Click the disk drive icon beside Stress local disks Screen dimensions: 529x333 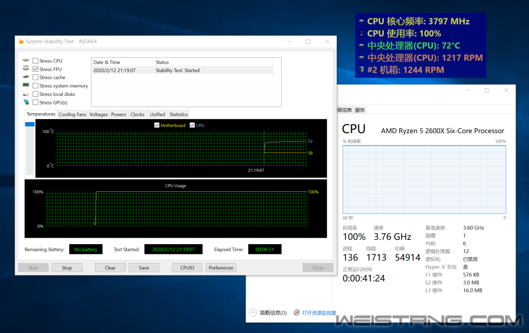[x=26, y=94]
